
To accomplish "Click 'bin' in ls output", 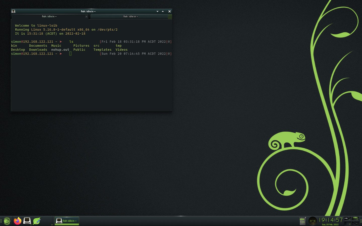I will coord(14,46).
